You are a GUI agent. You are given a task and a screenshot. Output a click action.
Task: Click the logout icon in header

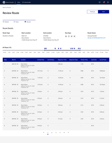click(x=108, y=2)
